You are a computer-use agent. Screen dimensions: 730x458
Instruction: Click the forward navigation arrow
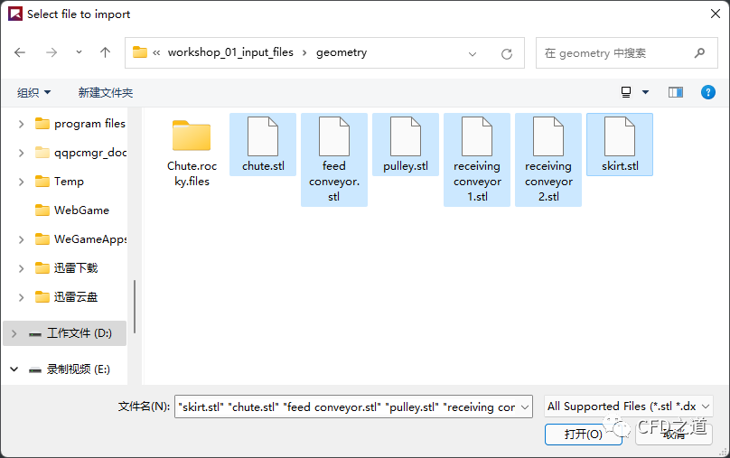pyautogui.click(x=51, y=52)
